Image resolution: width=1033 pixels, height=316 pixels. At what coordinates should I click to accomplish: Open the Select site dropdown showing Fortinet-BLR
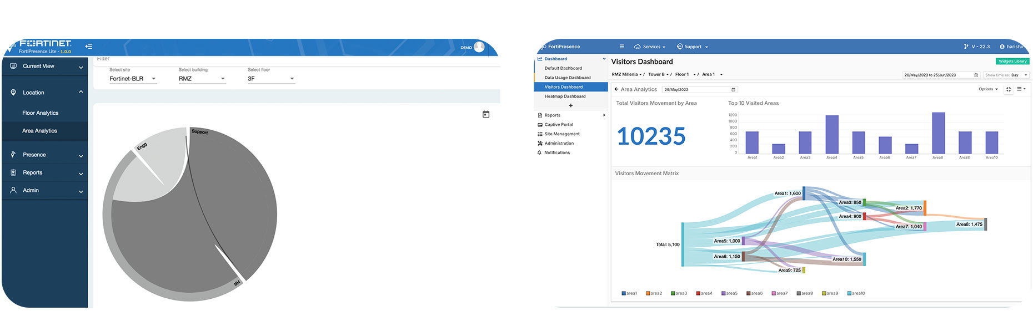[133, 79]
